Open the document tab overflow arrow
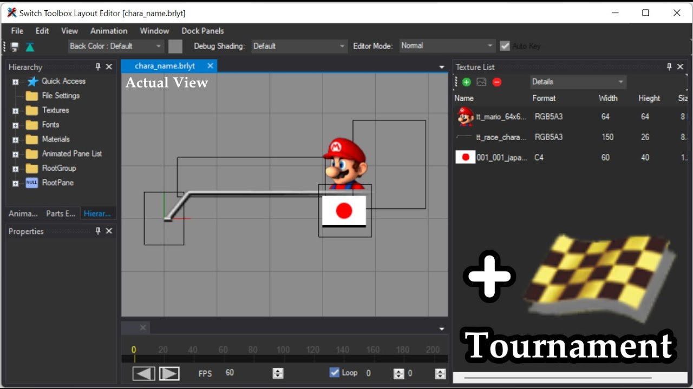The width and height of the screenshot is (693, 389). click(x=442, y=67)
